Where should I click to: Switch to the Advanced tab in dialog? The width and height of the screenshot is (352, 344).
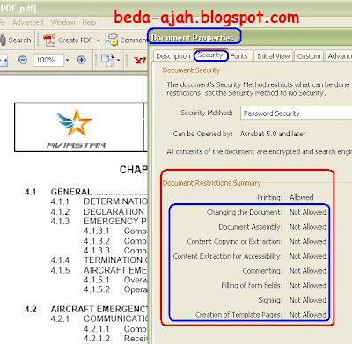[x=339, y=56]
